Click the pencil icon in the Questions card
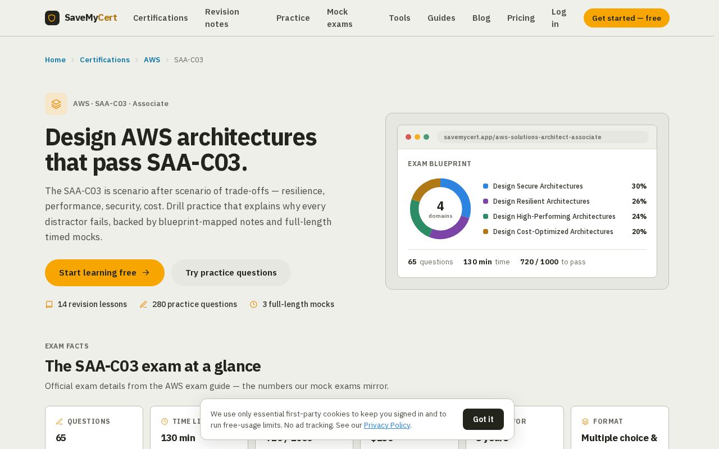 click(60, 421)
